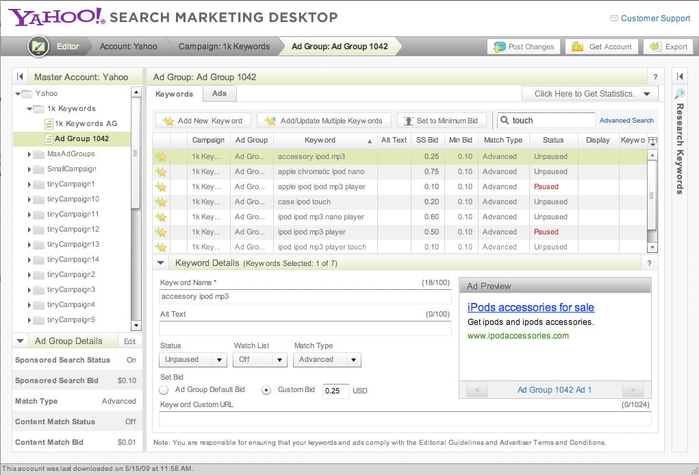Screen dimensions: 699x475
Task: Click Keyword Details help question mark
Action: point(649,263)
